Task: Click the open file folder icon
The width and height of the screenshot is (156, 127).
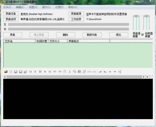Action: [6, 72]
